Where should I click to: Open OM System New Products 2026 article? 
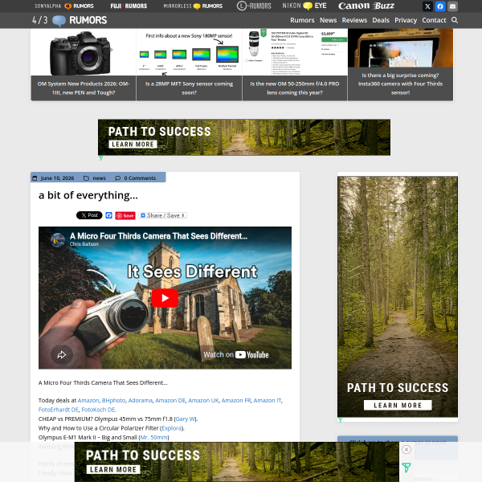point(84,88)
